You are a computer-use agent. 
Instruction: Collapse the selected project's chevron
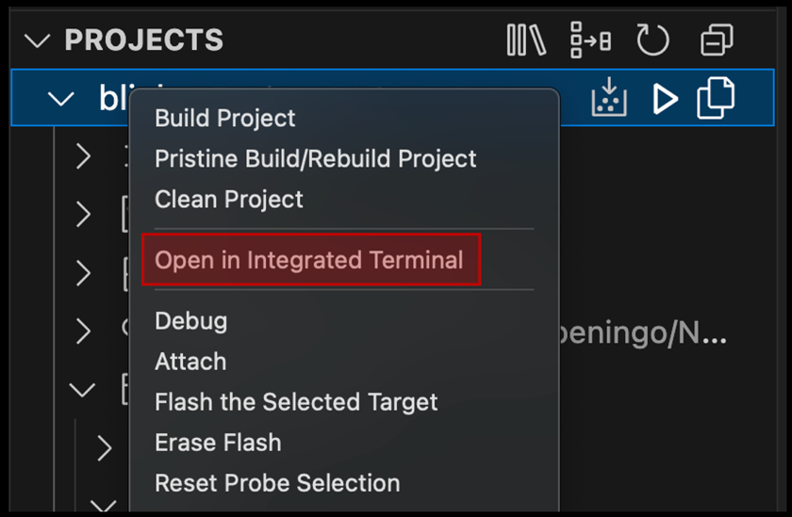coord(61,98)
